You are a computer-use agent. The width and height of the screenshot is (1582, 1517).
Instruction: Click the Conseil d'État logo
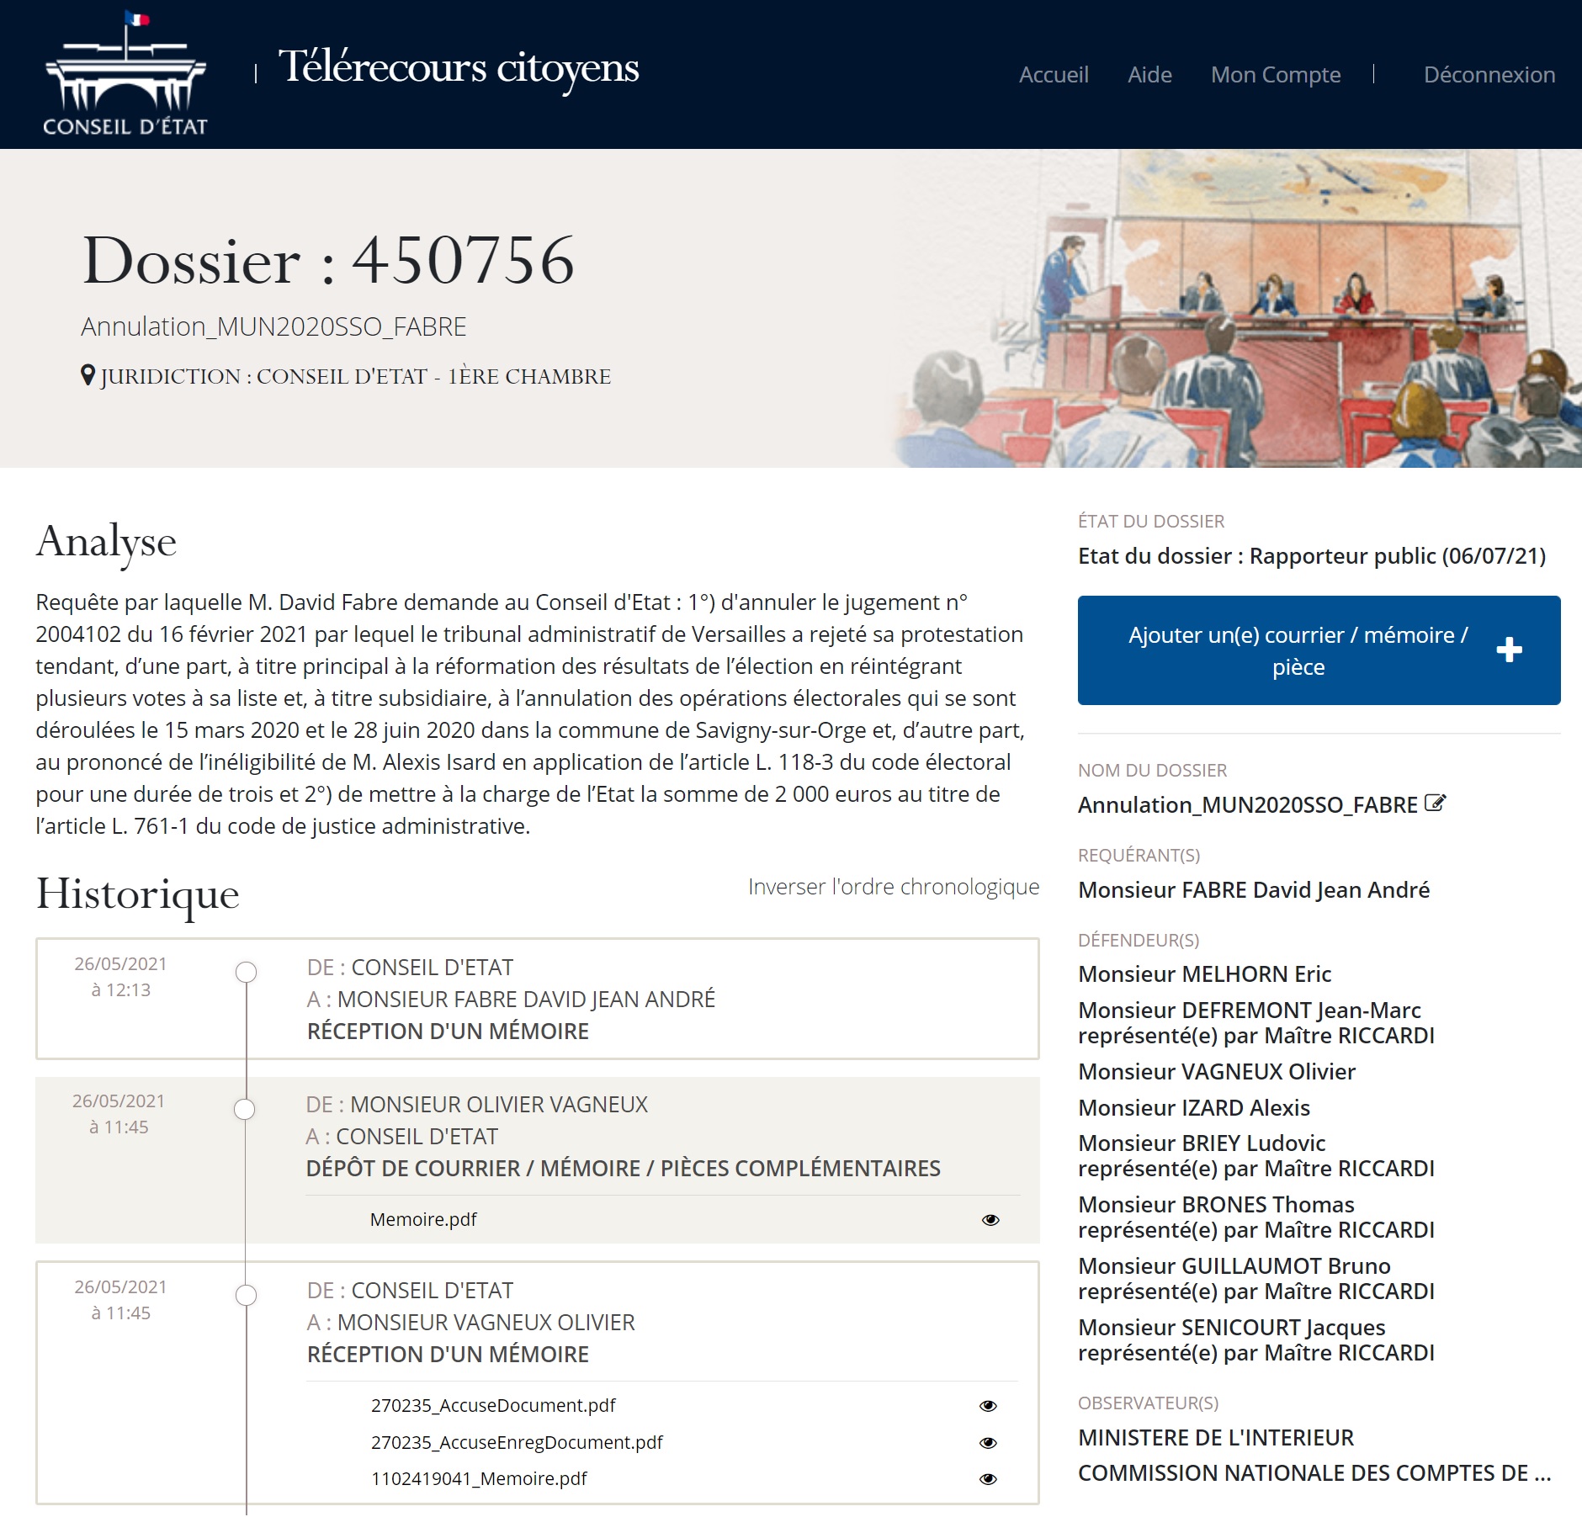click(125, 74)
